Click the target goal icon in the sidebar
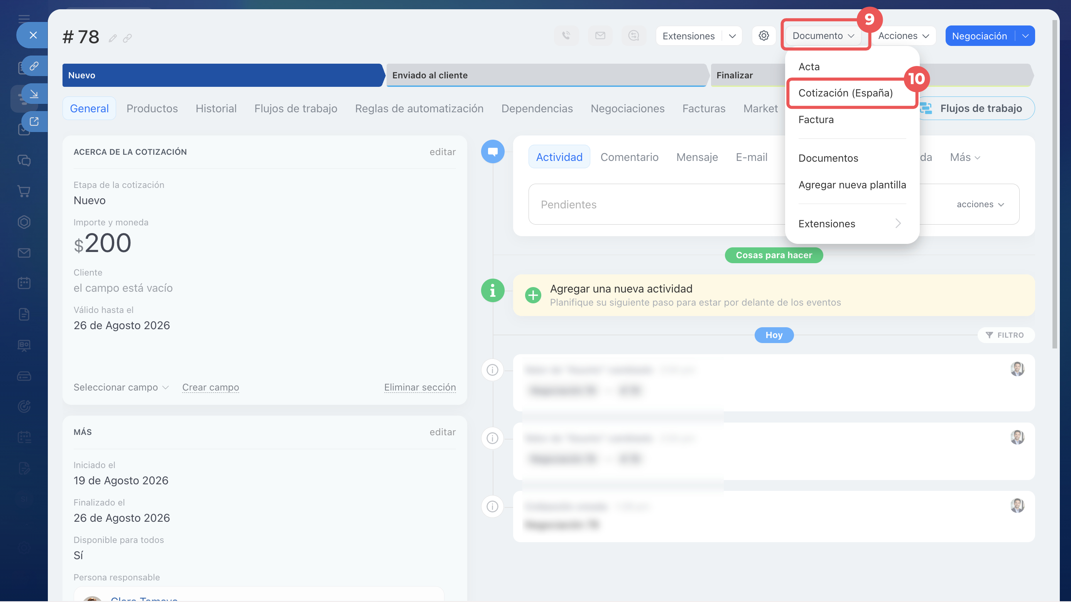 (24, 406)
